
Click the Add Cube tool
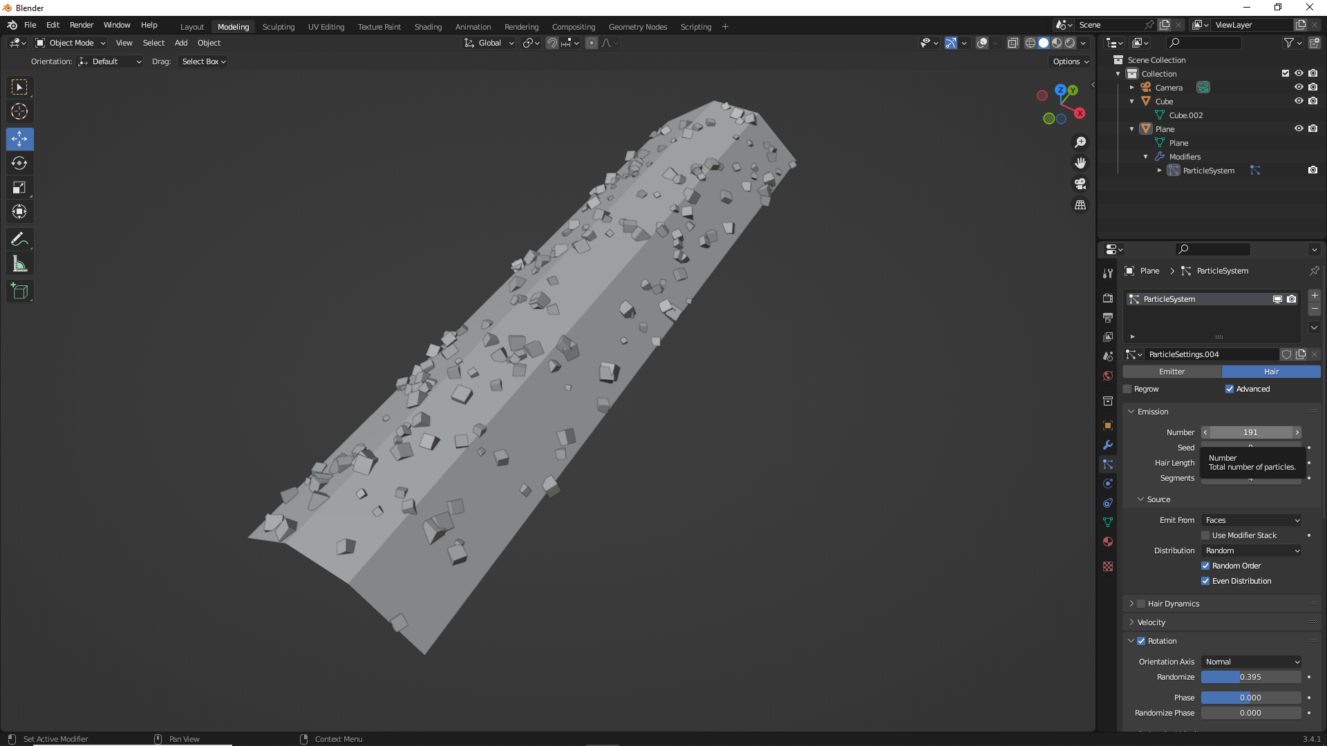point(19,291)
